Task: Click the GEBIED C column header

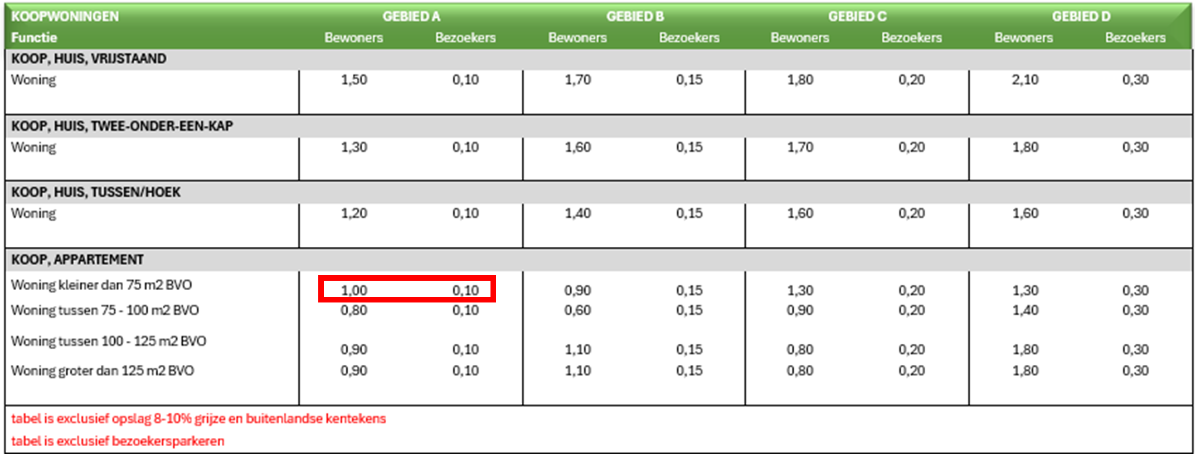Action: (x=857, y=16)
